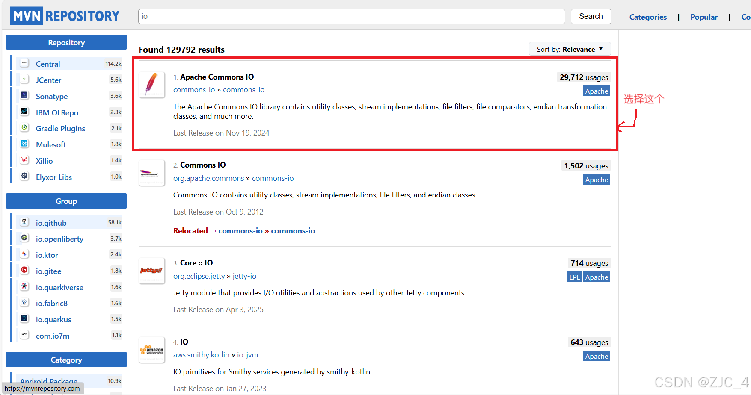This screenshot has height=395, width=751.
Task: Click the Commons IO result logo thumbnail
Action: click(x=151, y=173)
